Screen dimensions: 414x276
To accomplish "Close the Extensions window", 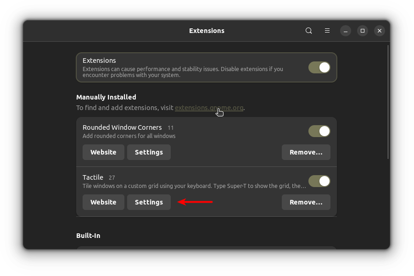I will pyautogui.click(x=380, y=31).
